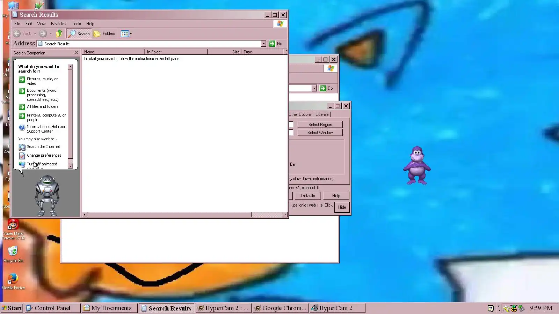Click green arrow beside All files and folders

(22, 107)
